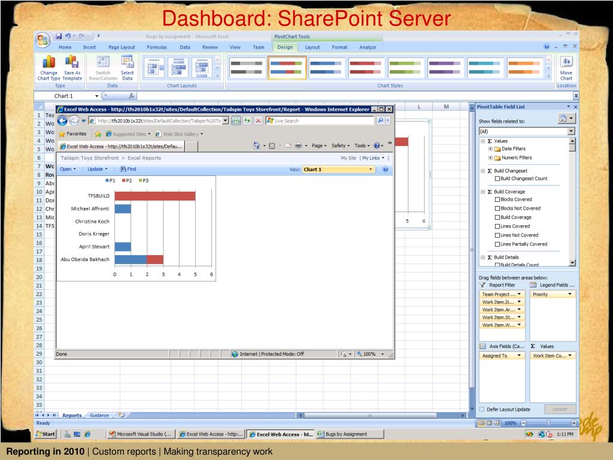613x460 pixels.
Task: Open Select Data dialog
Action: pyautogui.click(x=127, y=68)
